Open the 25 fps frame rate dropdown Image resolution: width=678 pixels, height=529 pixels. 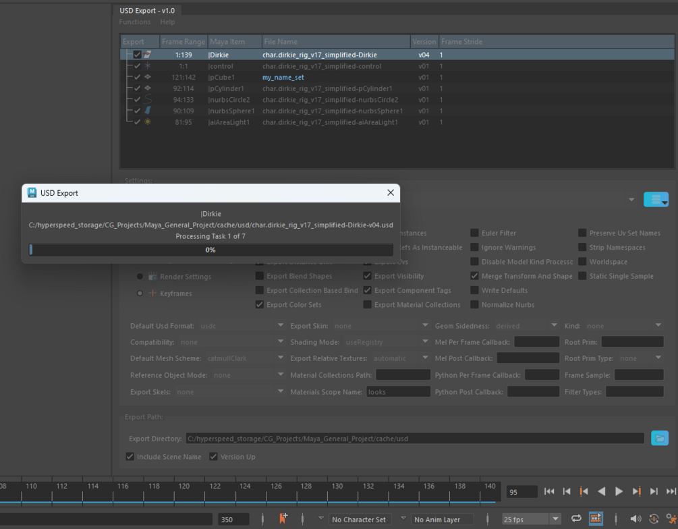532,519
